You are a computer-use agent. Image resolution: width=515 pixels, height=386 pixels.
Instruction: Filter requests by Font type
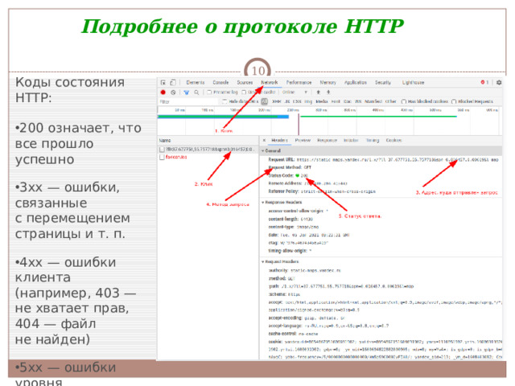coord(336,101)
